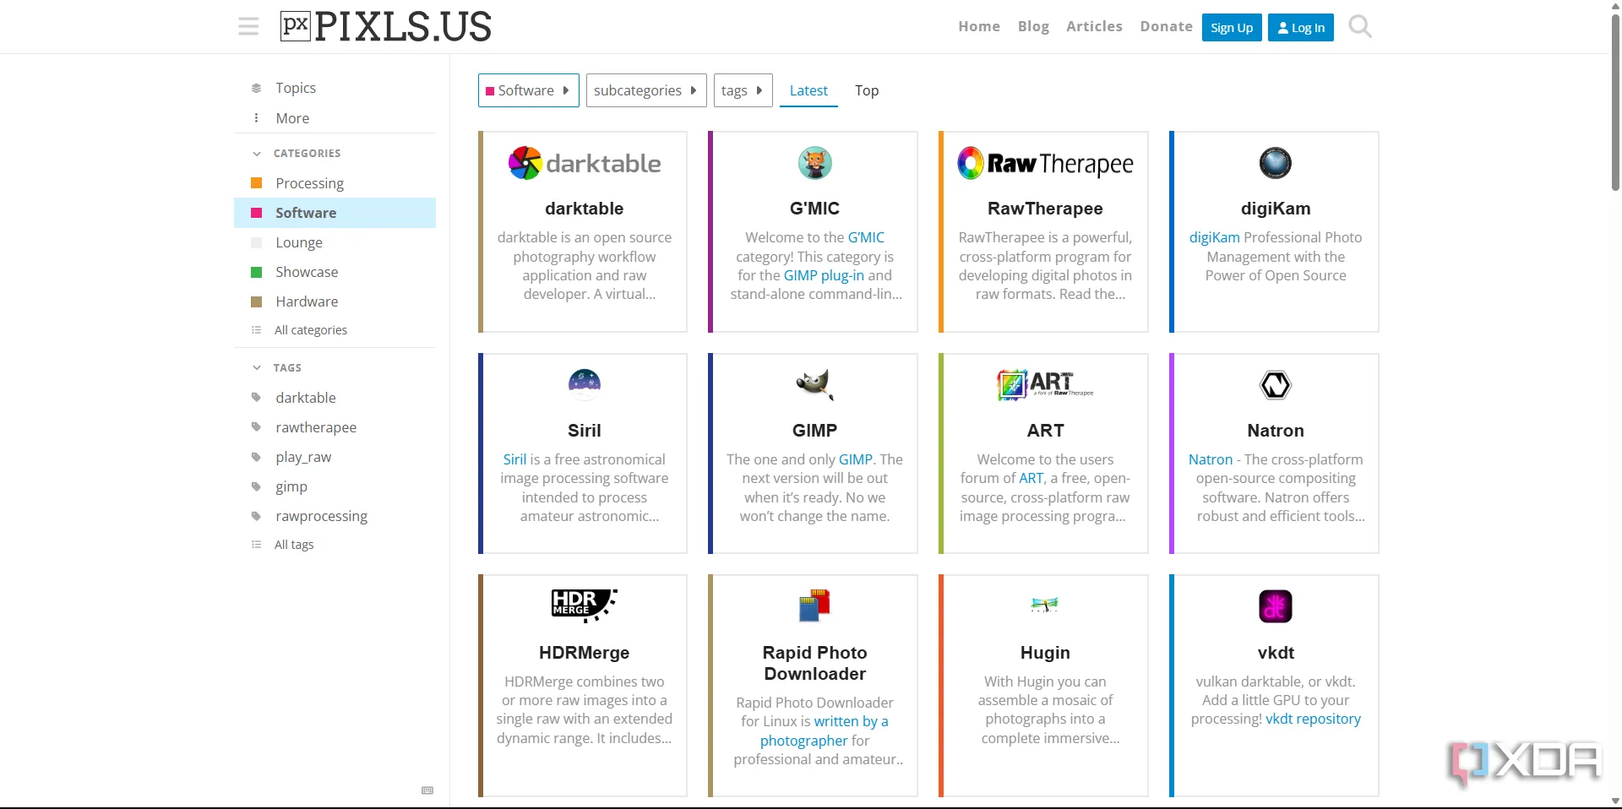Click the HDR Merge logo
This screenshot has width=1622, height=809.
pyautogui.click(x=585, y=606)
